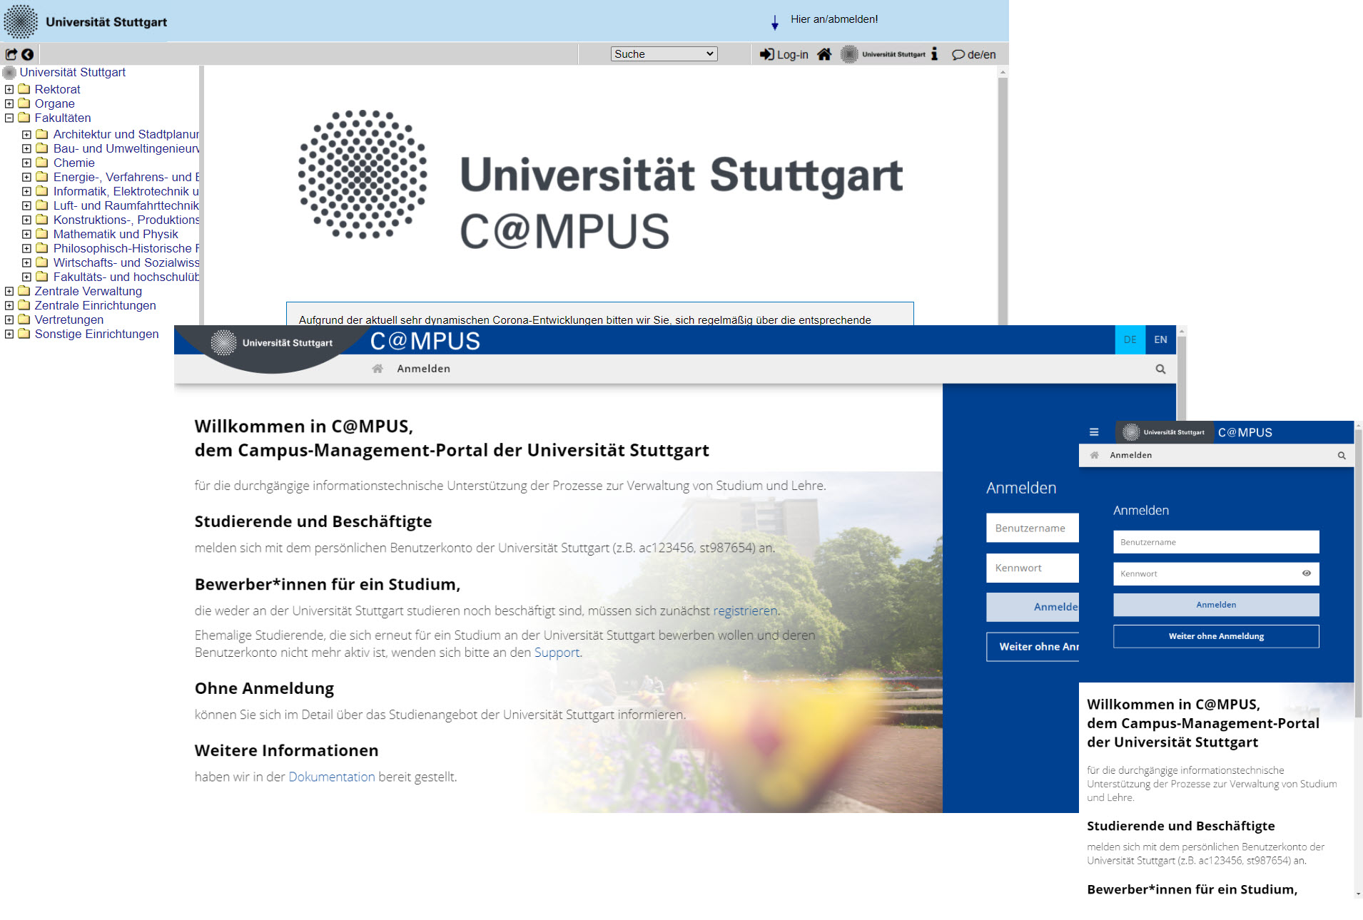This screenshot has width=1363, height=920.
Task: Select Wirtschafts- und Sozialwissenschaften entry
Action: (x=126, y=262)
